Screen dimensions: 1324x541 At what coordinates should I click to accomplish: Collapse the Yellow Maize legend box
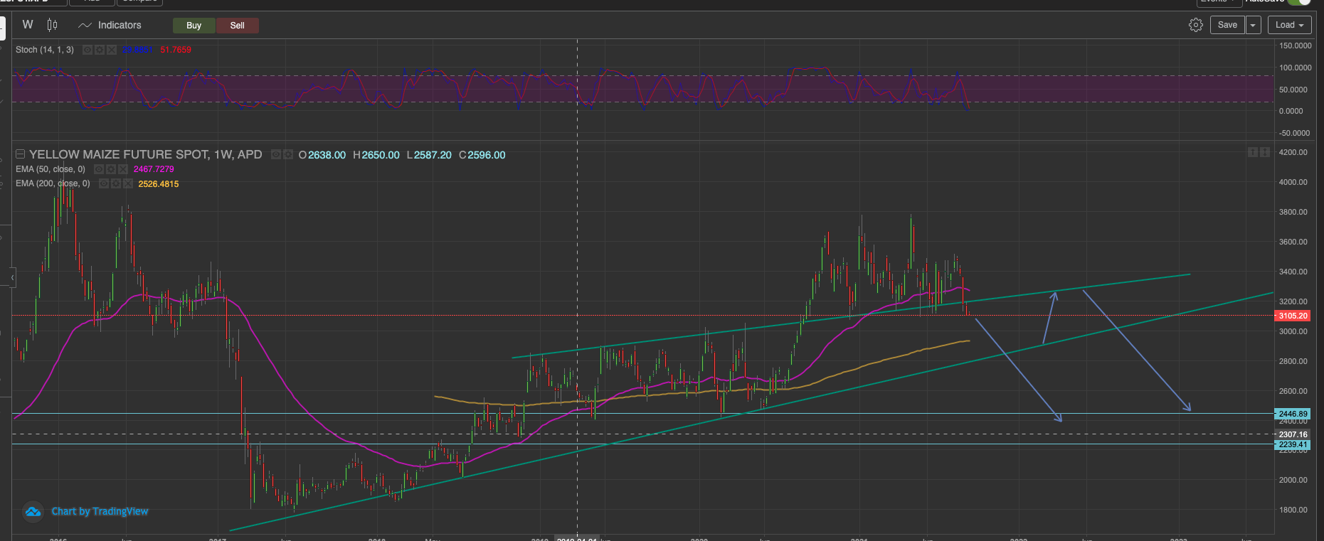21,154
